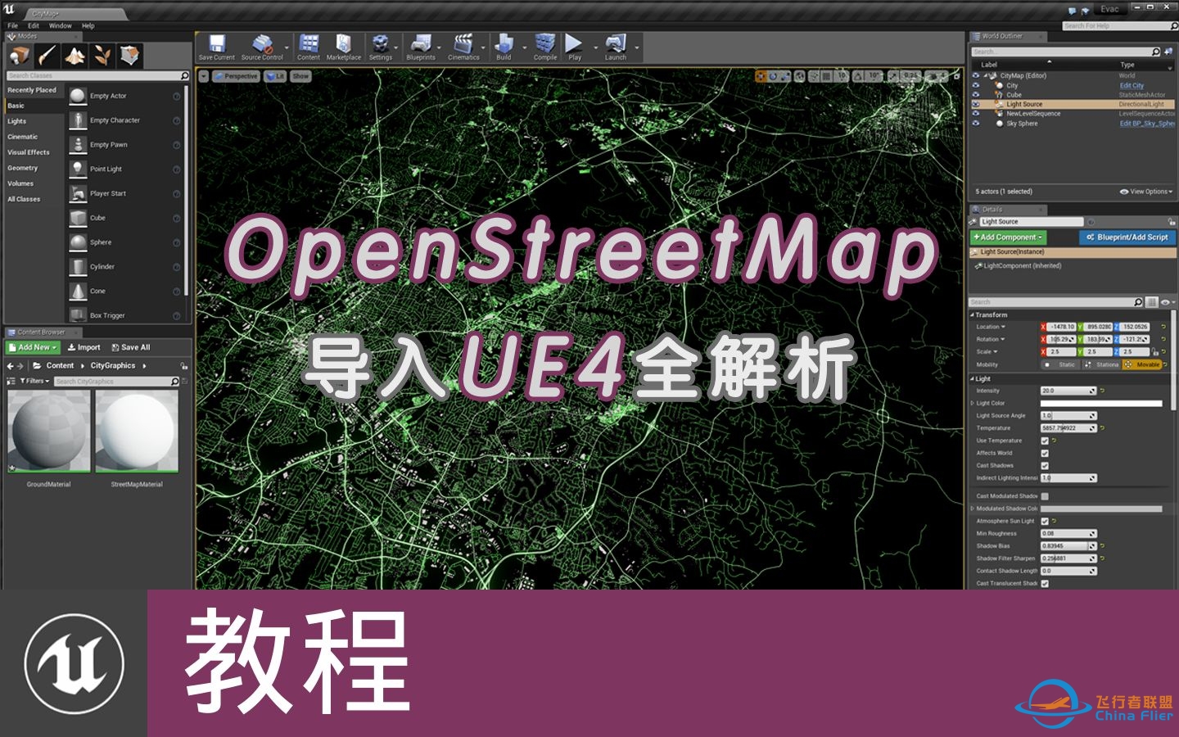Click the Point Light bulb icon
This screenshot has height=737, width=1179.
(78, 169)
